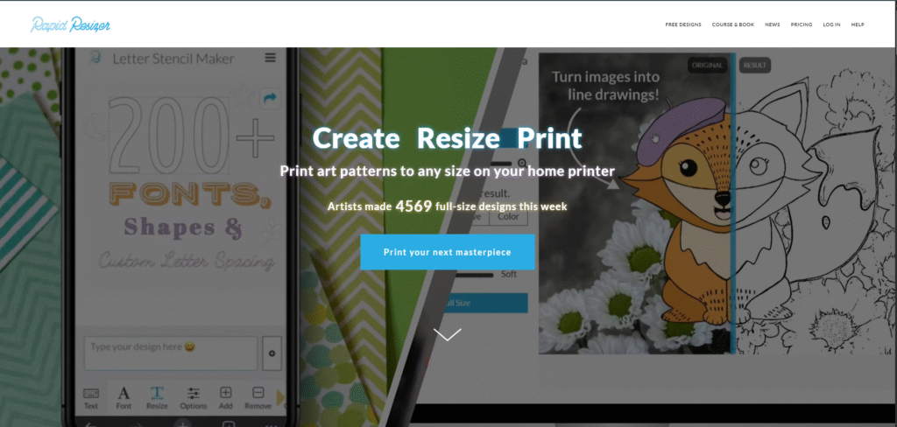
Task: Select the Resize tool in phone mockup
Action: 157,398
